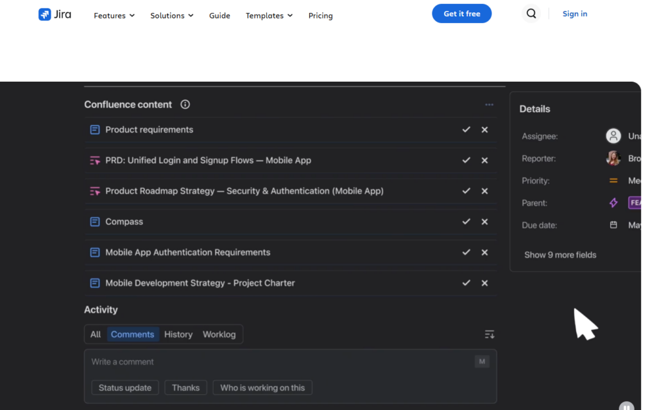
Task: Dismiss Mobile Development Strategy - Project Charter
Action: (x=484, y=283)
